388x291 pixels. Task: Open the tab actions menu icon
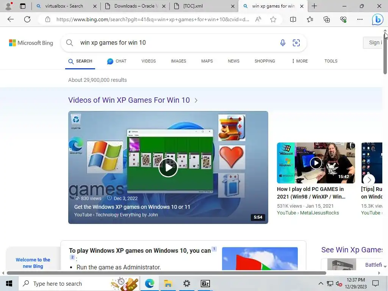tap(23, 6)
